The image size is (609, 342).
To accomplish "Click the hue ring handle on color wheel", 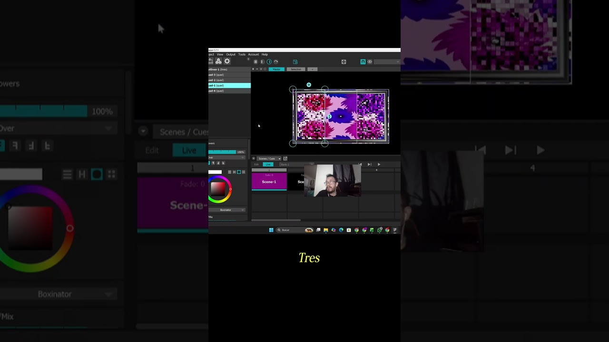I will [x=230, y=189].
